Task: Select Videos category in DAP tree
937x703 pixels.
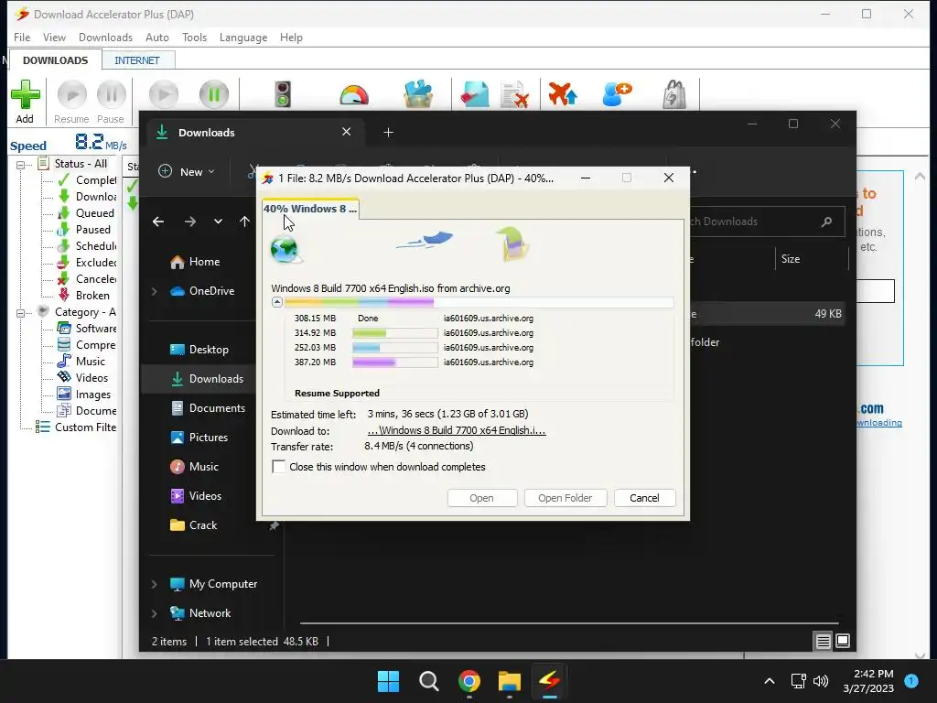Action: point(82,378)
